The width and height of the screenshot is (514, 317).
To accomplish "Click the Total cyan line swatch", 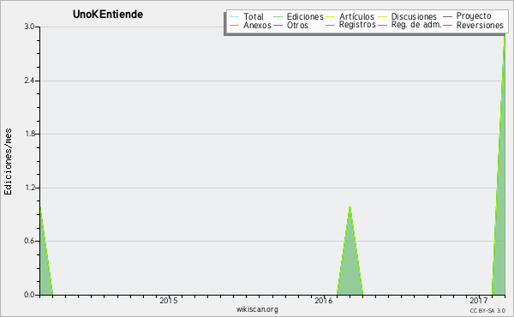I will [235, 16].
